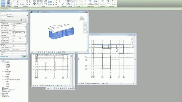Screen dimensions: 182x102
Task: Click the Edit Type button label
Action: click(x=25, y=20)
